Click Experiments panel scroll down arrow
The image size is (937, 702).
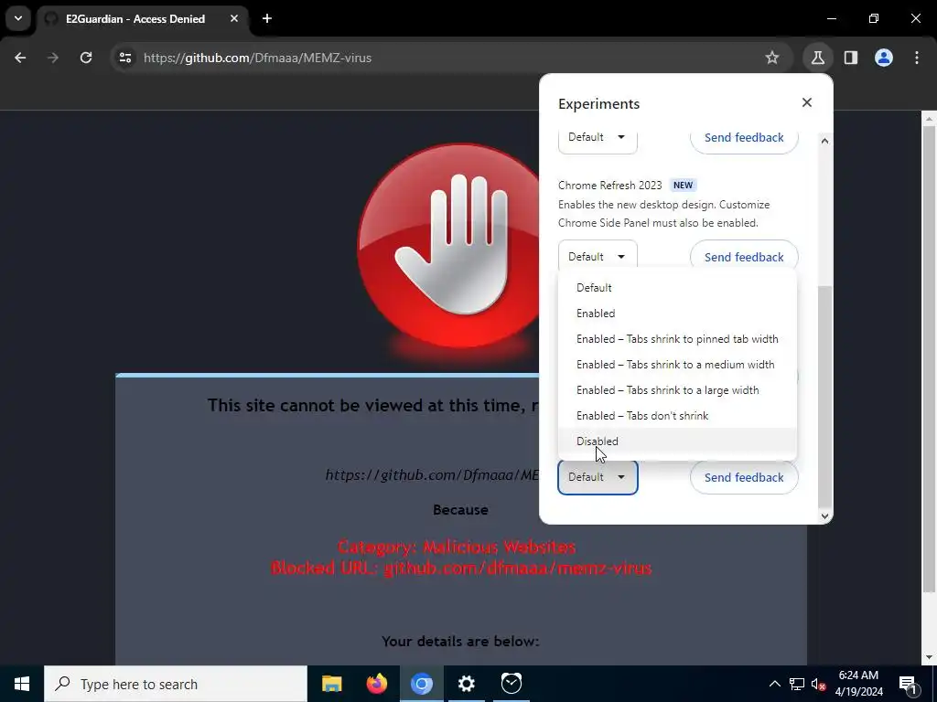pyautogui.click(x=824, y=516)
